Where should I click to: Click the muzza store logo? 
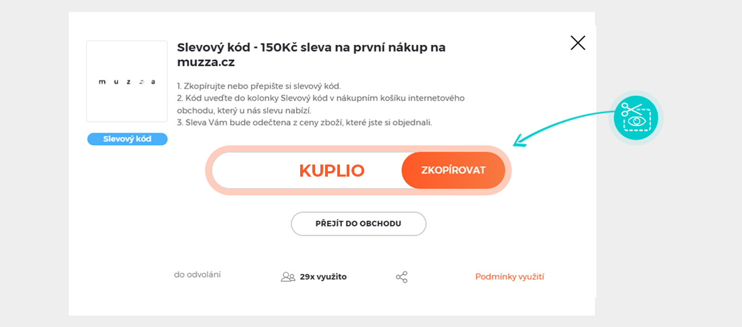(x=127, y=82)
